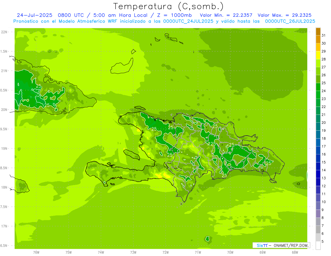Screen dimensions: 331x256
Task: Pick the white swatch below 5
Action: [x=318, y=246]
